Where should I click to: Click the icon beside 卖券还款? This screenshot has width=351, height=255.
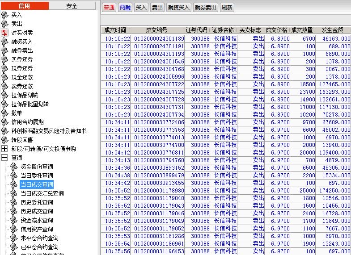4,86
